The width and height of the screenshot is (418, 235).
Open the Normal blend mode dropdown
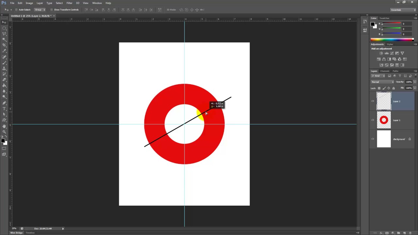click(x=382, y=82)
